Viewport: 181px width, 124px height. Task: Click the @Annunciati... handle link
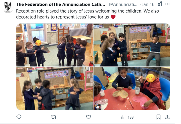[123, 4]
